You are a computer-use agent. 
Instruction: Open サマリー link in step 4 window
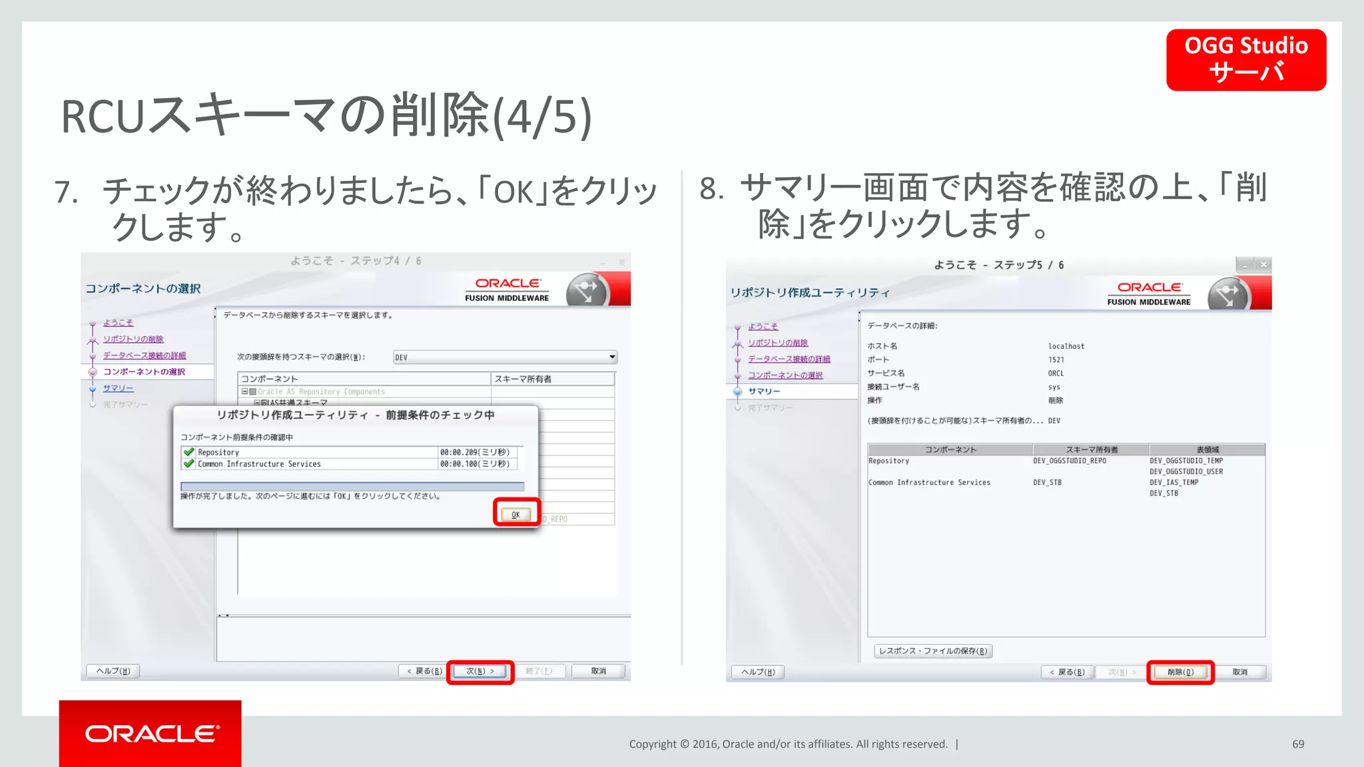click(x=118, y=388)
